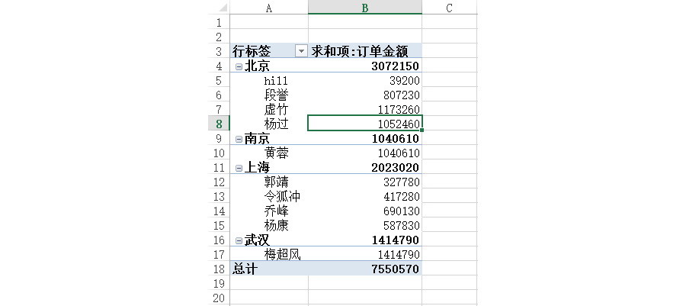Image resolution: width=686 pixels, height=306 pixels.
Task: Select 黄蓉's value in row 10
Action: [x=365, y=153]
